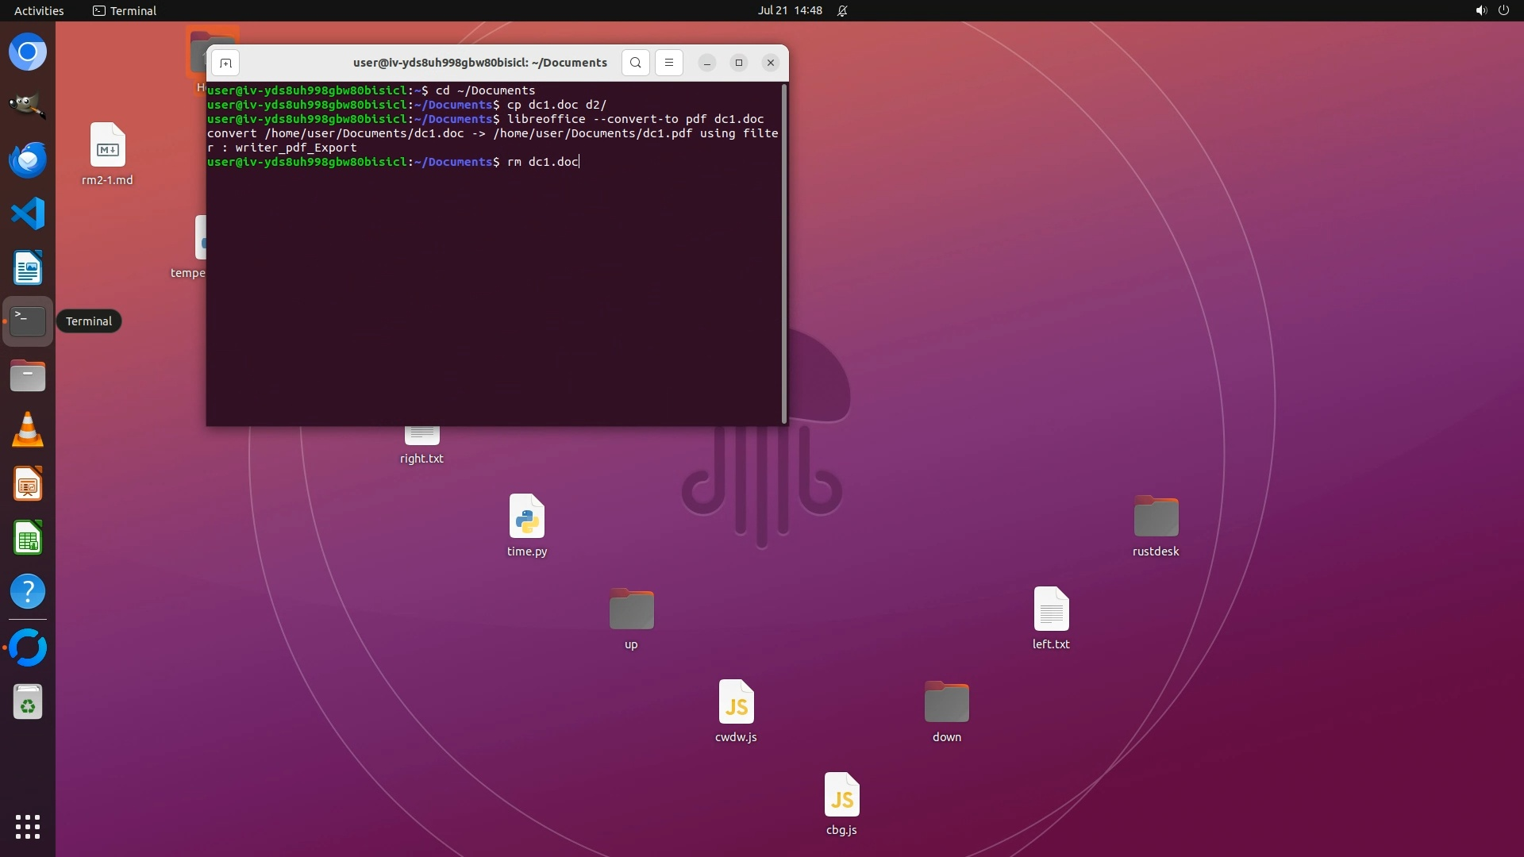Open the Trash icon in the dock

pyautogui.click(x=28, y=702)
